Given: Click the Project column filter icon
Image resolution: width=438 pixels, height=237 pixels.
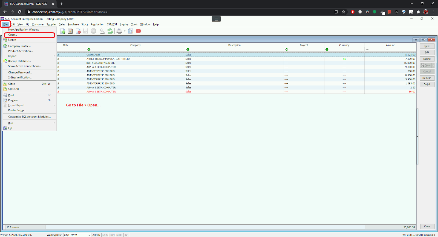Looking at the screenshot, I should click(287, 49).
